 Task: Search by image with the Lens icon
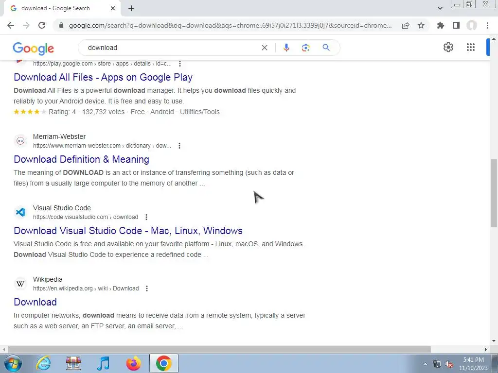pos(305,48)
